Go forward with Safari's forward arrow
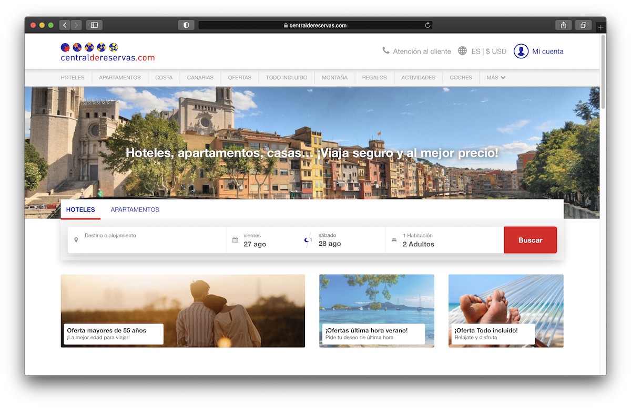Viewport: 631px width, 408px height. click(x=76, y=25)
